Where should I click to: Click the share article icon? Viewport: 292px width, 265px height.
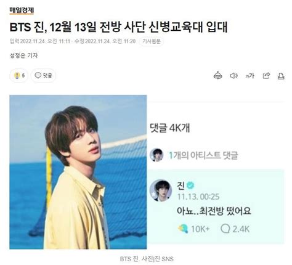266,76
